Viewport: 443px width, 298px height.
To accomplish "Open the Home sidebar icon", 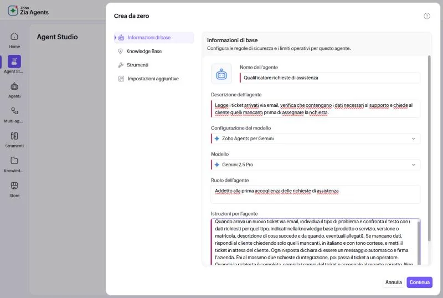I will tap(14, 37).
